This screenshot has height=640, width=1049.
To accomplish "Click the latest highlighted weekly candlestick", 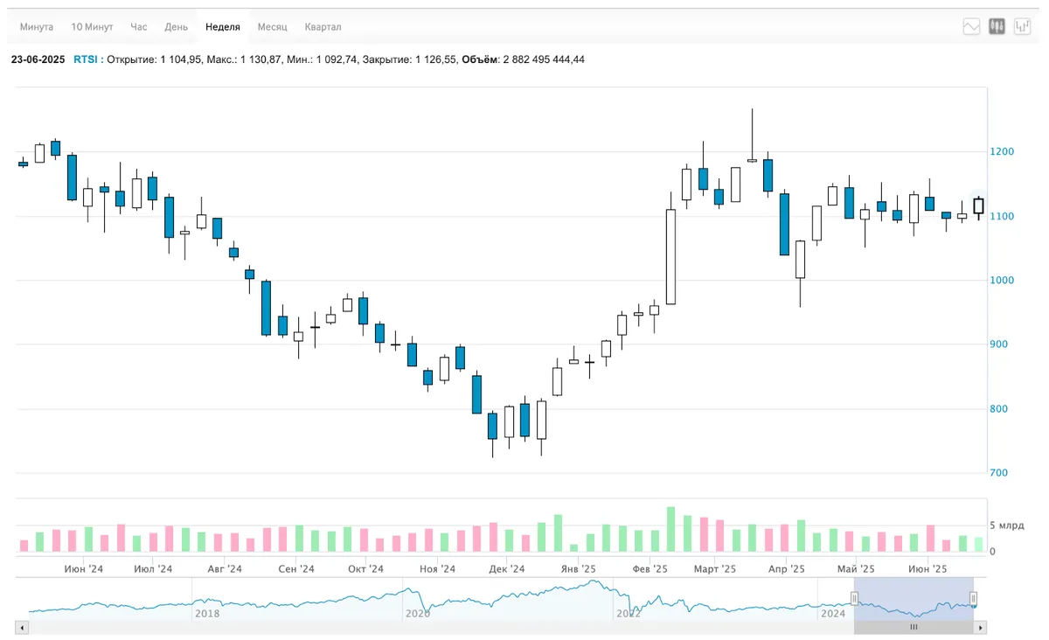I will tap(978, 206).
